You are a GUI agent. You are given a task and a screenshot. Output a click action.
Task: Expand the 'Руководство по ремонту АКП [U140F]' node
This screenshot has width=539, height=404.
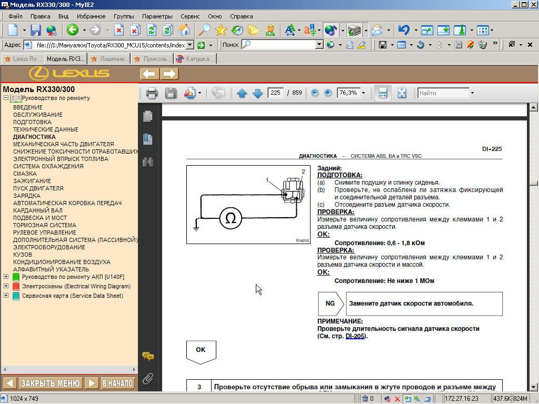click(6, 277)
